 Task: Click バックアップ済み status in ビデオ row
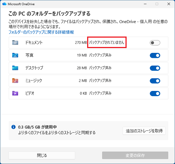pyautogui.click(x=100, y=93)
